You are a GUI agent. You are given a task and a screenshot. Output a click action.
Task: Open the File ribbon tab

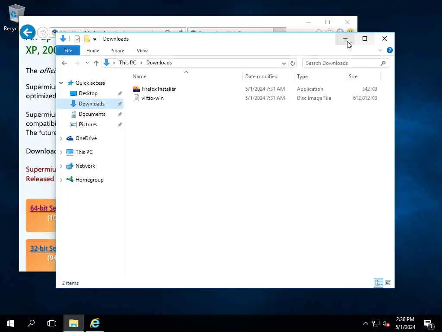pos(68,51)
